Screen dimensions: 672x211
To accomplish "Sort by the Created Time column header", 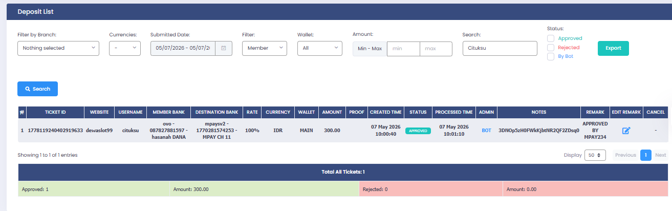I will tap(385, 112).
